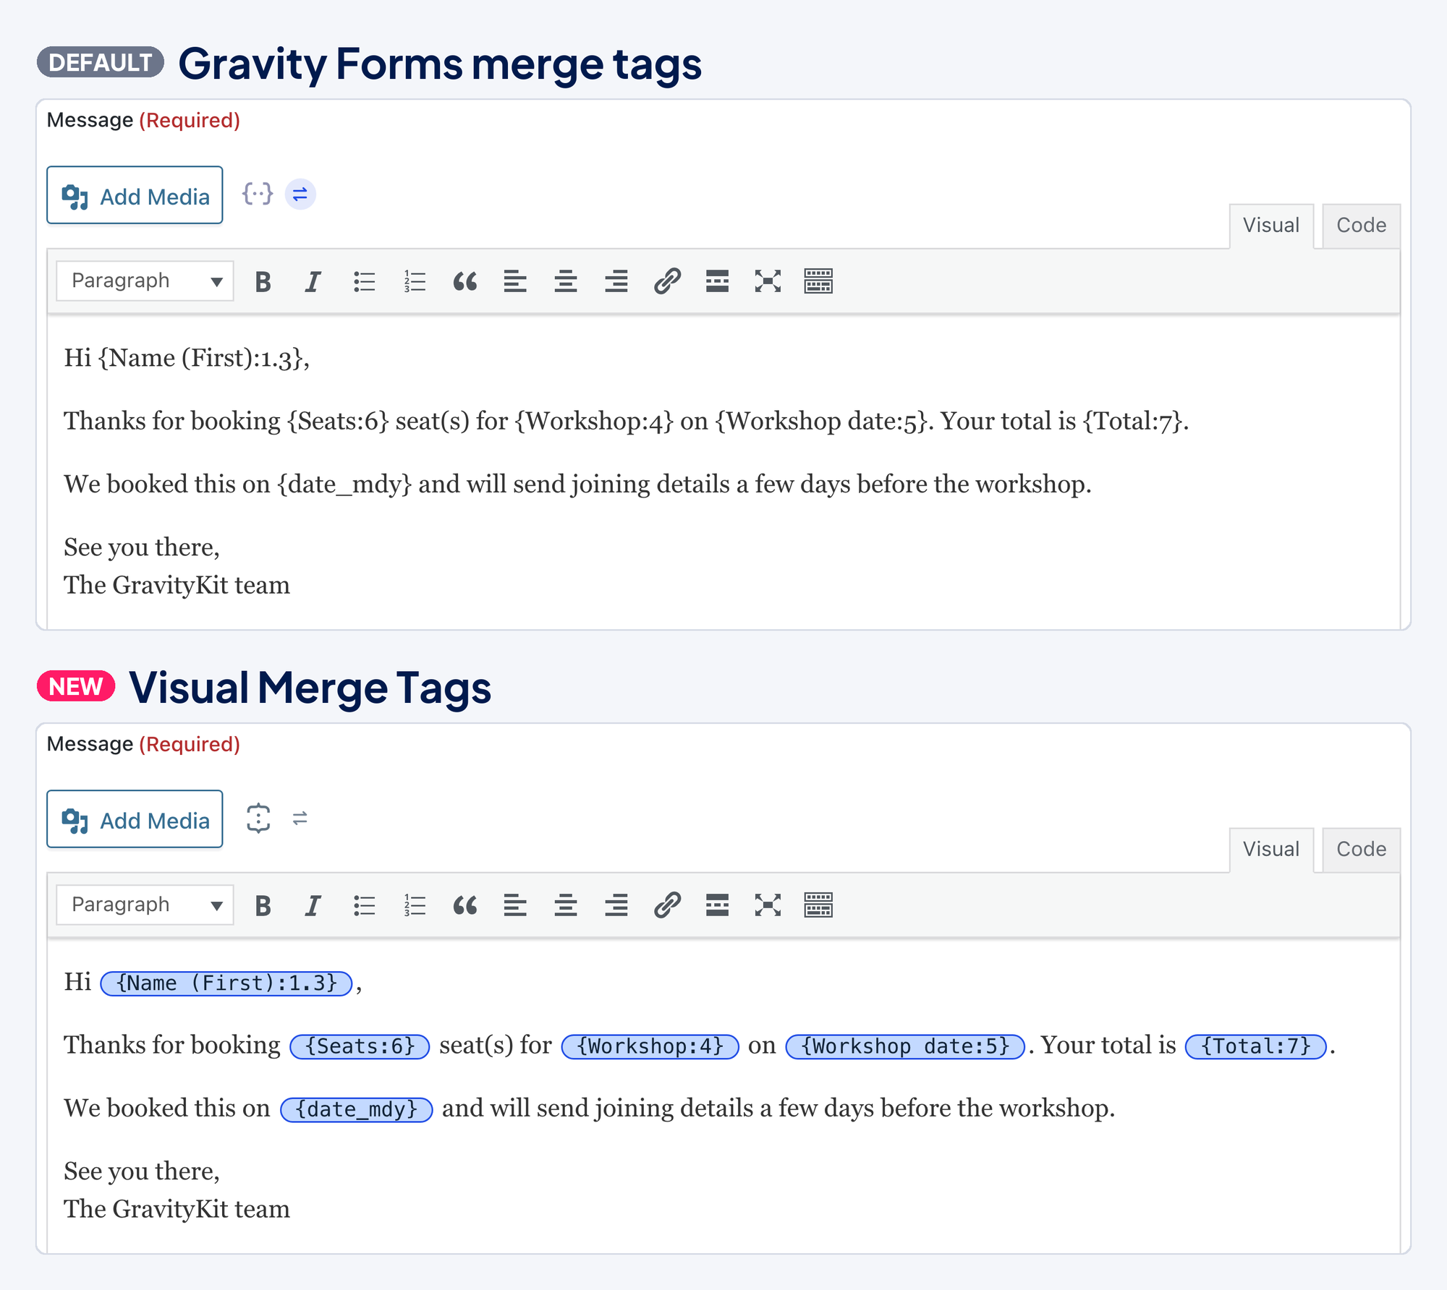
Task: Switch to Visual tab in bottom editor
Action: [x=1271, y=850]
